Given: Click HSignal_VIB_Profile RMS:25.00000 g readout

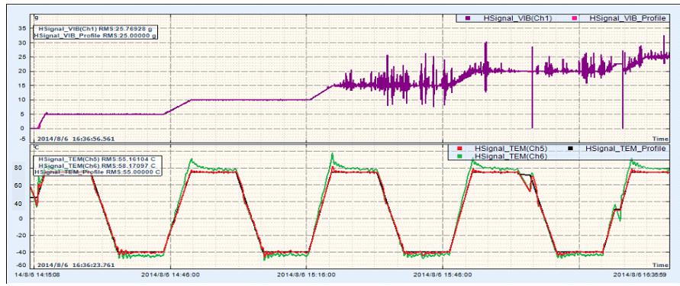Looking at the screenshot, I should [95, 35].
